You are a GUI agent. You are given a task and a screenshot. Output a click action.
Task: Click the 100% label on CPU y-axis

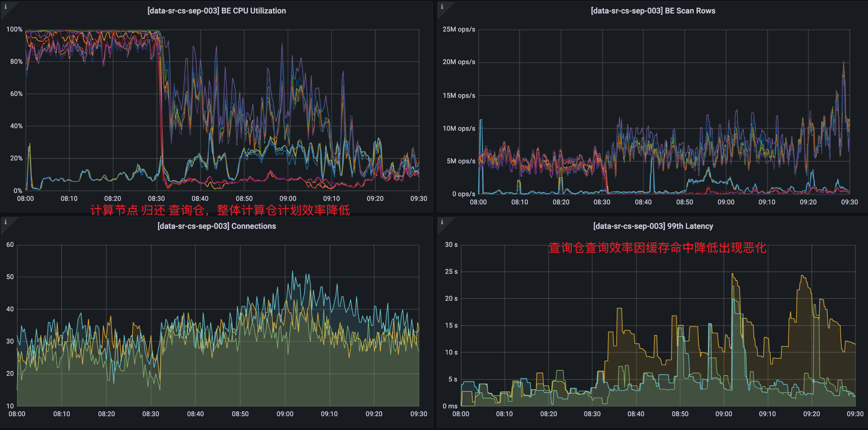pyautogui.click(x=14, y=29)
